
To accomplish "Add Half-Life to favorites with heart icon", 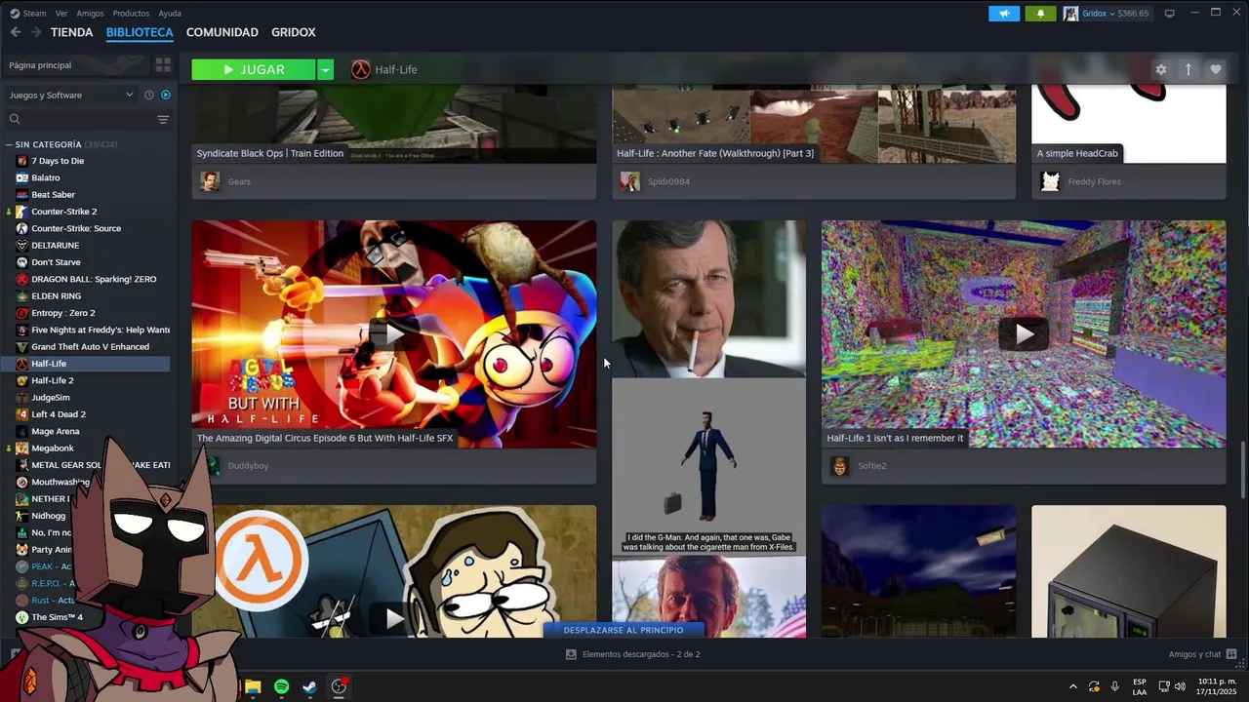I will click(x=1216, y=69).
